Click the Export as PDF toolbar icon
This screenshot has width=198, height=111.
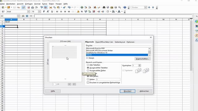(x=29, y=7)
